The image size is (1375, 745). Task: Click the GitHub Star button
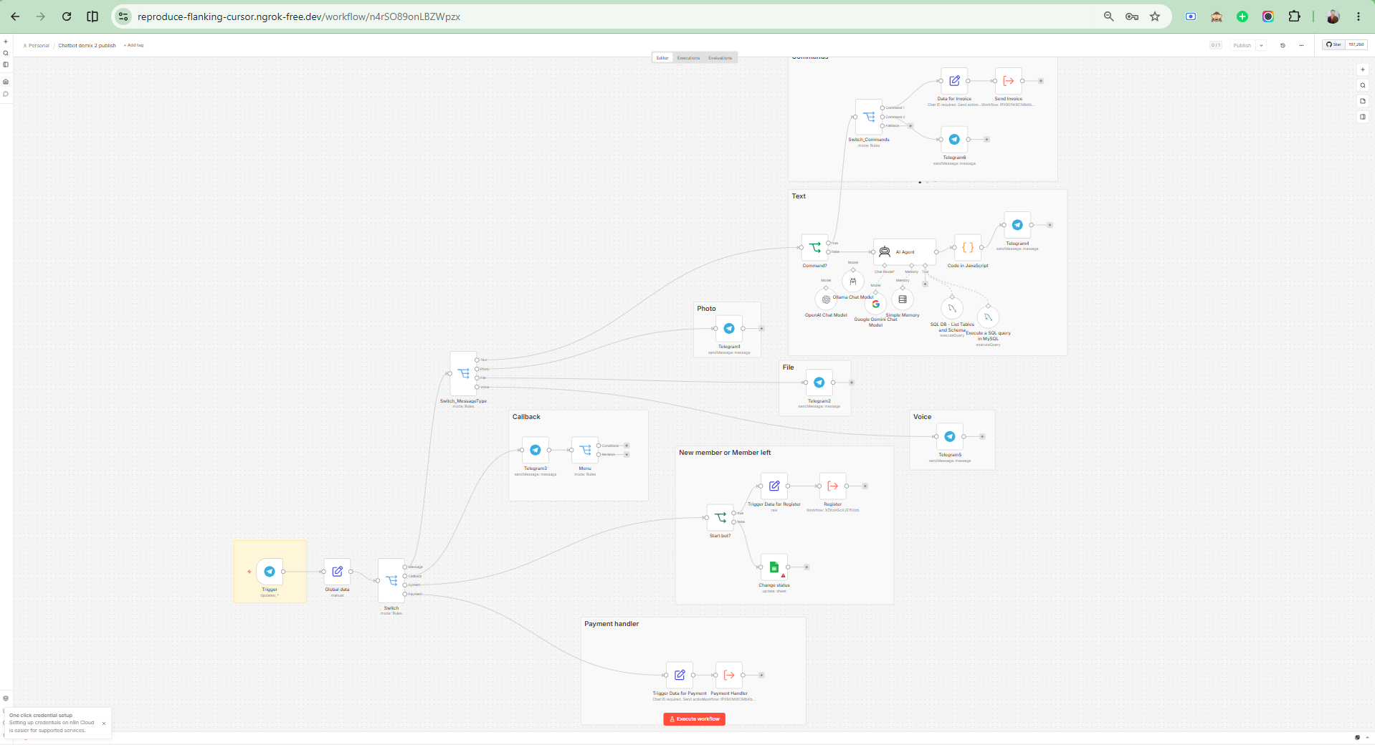click(x=1334, y=44)
